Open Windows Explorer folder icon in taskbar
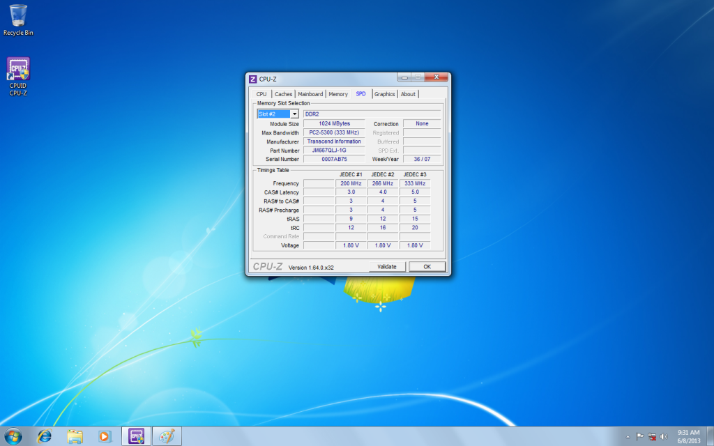This screenshot has height=446, width=714. coord(75,436)
